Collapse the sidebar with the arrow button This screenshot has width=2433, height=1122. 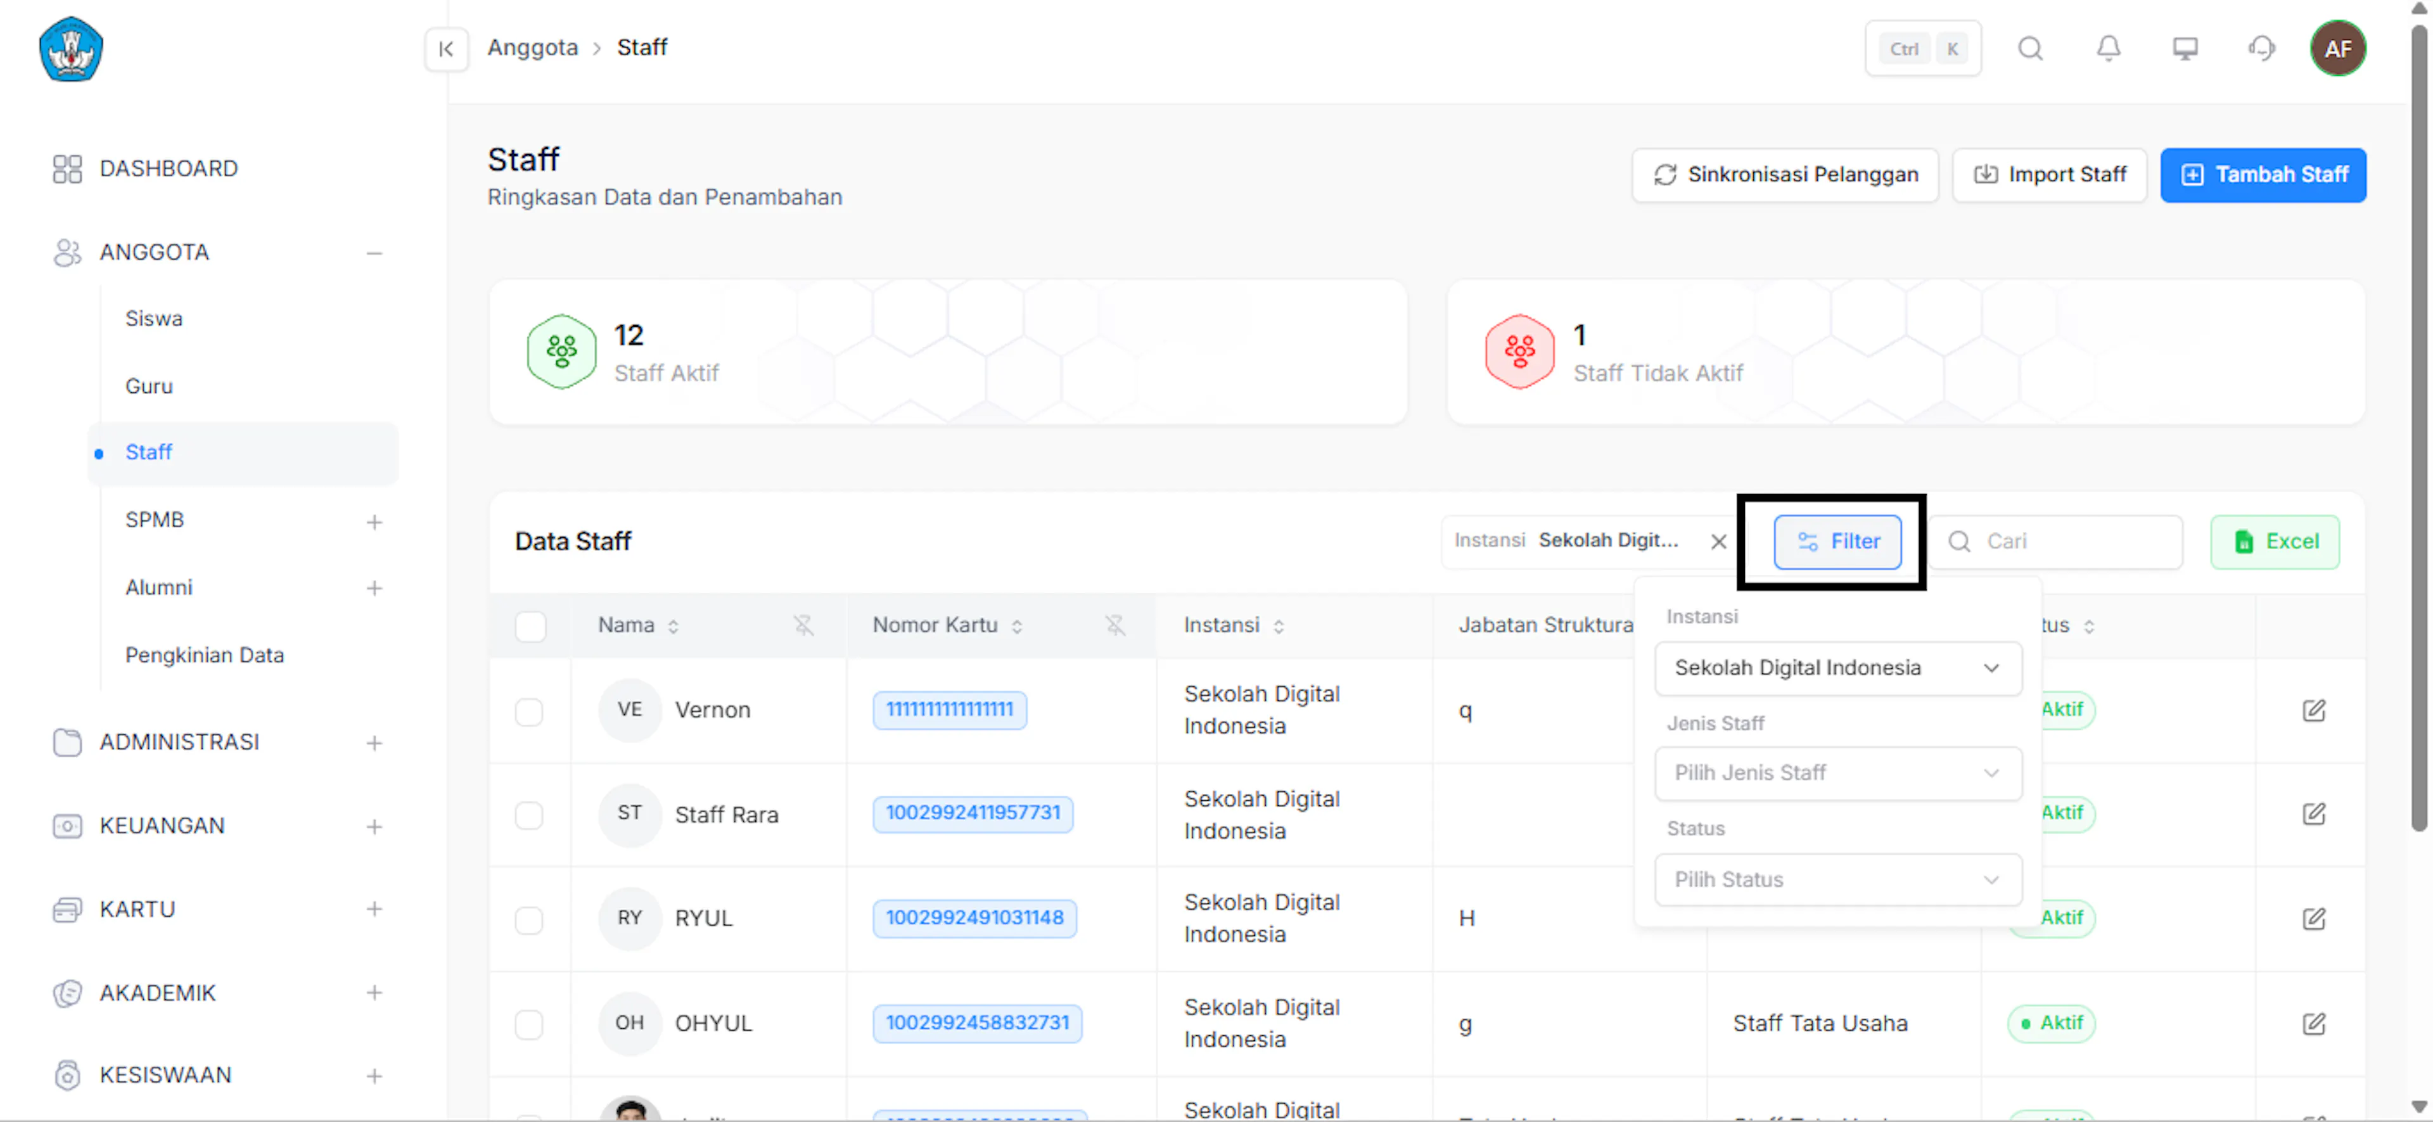(446, 49)
